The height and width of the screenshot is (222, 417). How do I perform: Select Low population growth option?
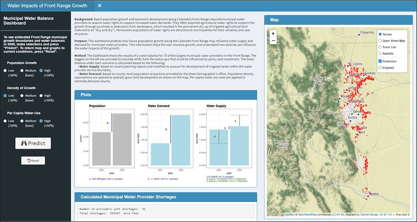point(5,71)
